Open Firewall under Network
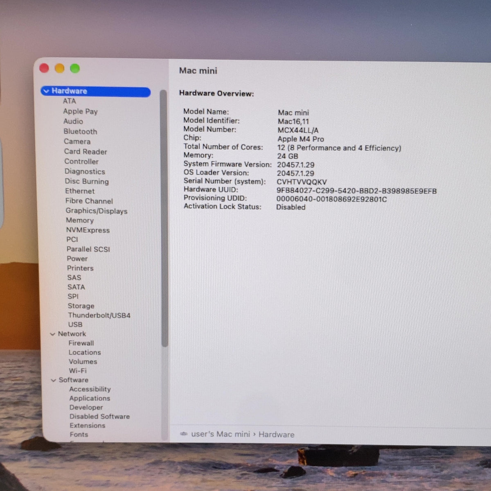This screenshot has width=491, height=491. pyautogui.click(x=81, y=343)
